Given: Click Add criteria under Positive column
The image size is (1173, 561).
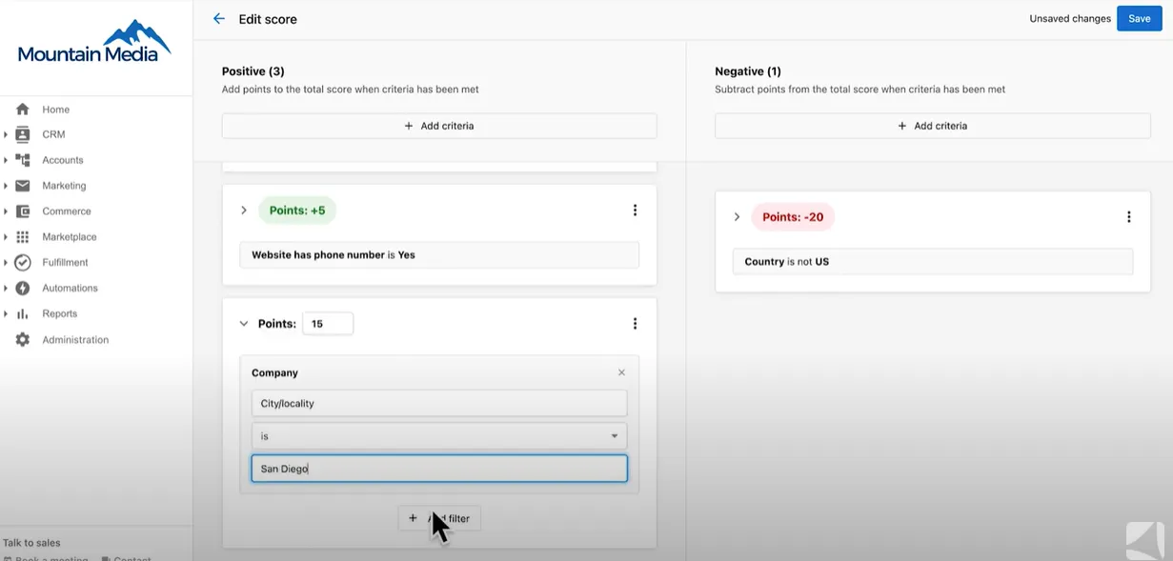Looking at the screenshot, I should point(438,125).
